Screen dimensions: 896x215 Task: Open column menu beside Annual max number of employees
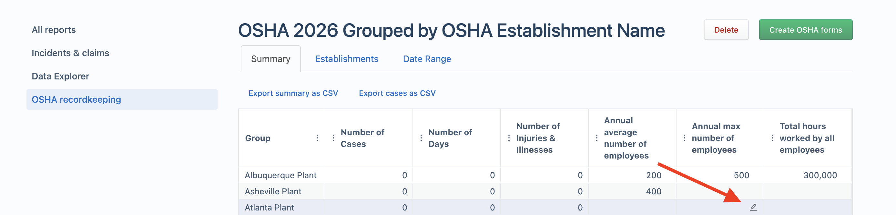pyautogui.click(x=685, y=138)
